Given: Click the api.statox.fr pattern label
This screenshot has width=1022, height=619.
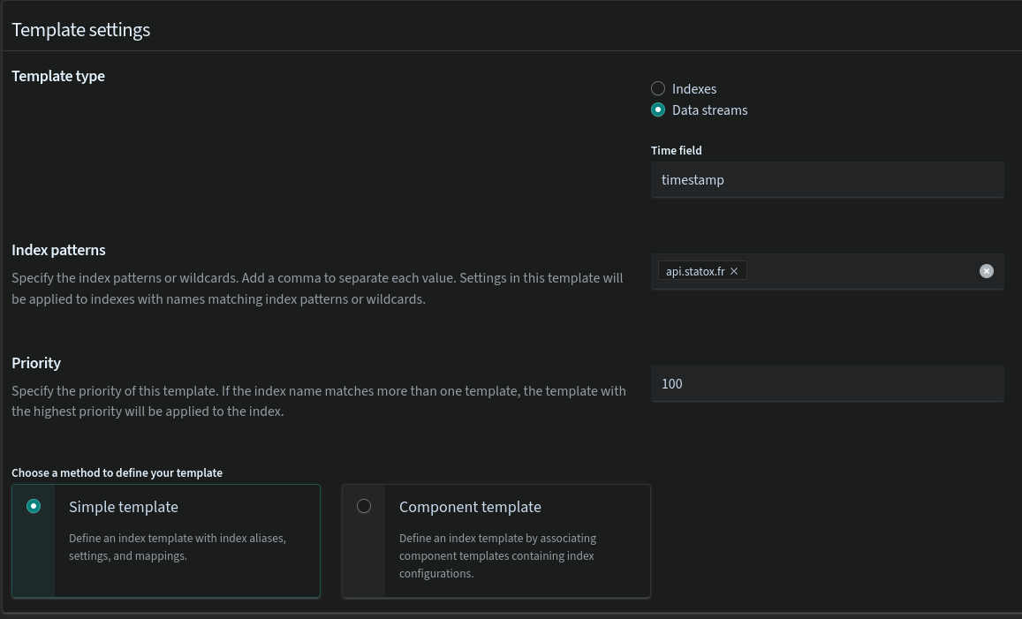Looking at the screenshot, I should point(695,271).
